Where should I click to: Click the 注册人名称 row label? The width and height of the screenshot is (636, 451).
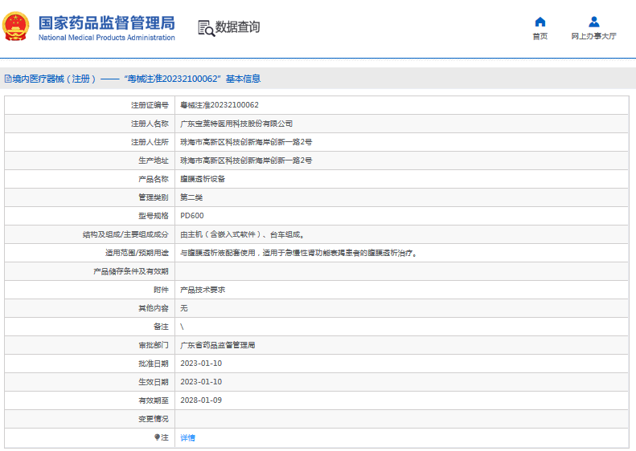pyautogui.click(x=150, y=124)
